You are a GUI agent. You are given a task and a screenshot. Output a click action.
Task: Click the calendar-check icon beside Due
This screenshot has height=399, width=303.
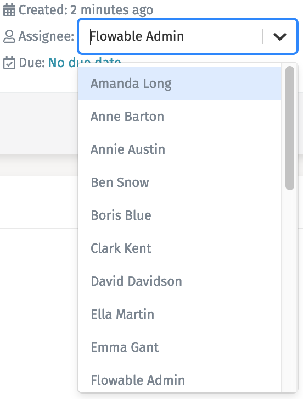pyautogui.click(x=9, y=63)
